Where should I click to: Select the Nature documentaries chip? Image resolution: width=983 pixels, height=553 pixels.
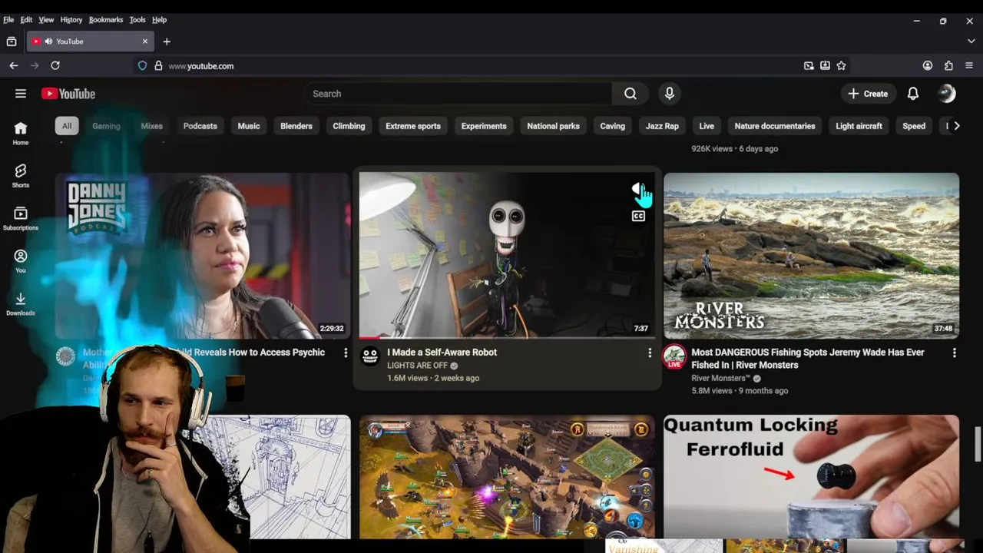775,126
